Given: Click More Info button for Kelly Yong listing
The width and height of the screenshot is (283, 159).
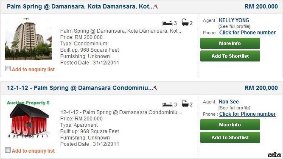Looking at the screenshot, I should (x=230, y=43).
